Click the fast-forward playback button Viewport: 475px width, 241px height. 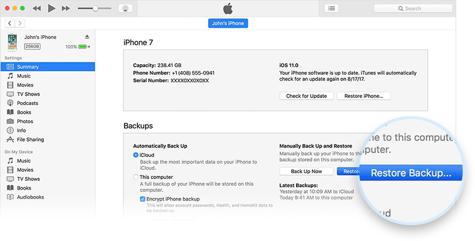tap(66, 8)
